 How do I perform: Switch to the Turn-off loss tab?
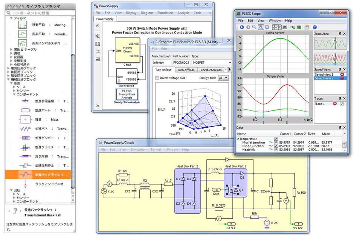[x=186, y=70]
